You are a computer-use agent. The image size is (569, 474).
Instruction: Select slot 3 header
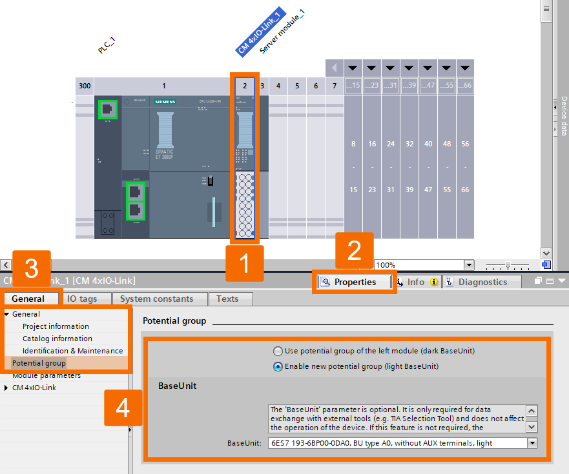tap(262, 86)
